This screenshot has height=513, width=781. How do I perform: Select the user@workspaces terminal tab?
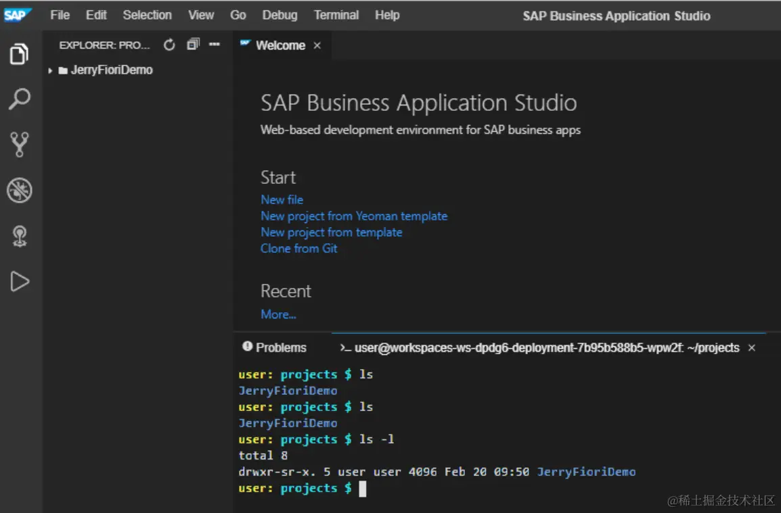click(x=547, y=348)
